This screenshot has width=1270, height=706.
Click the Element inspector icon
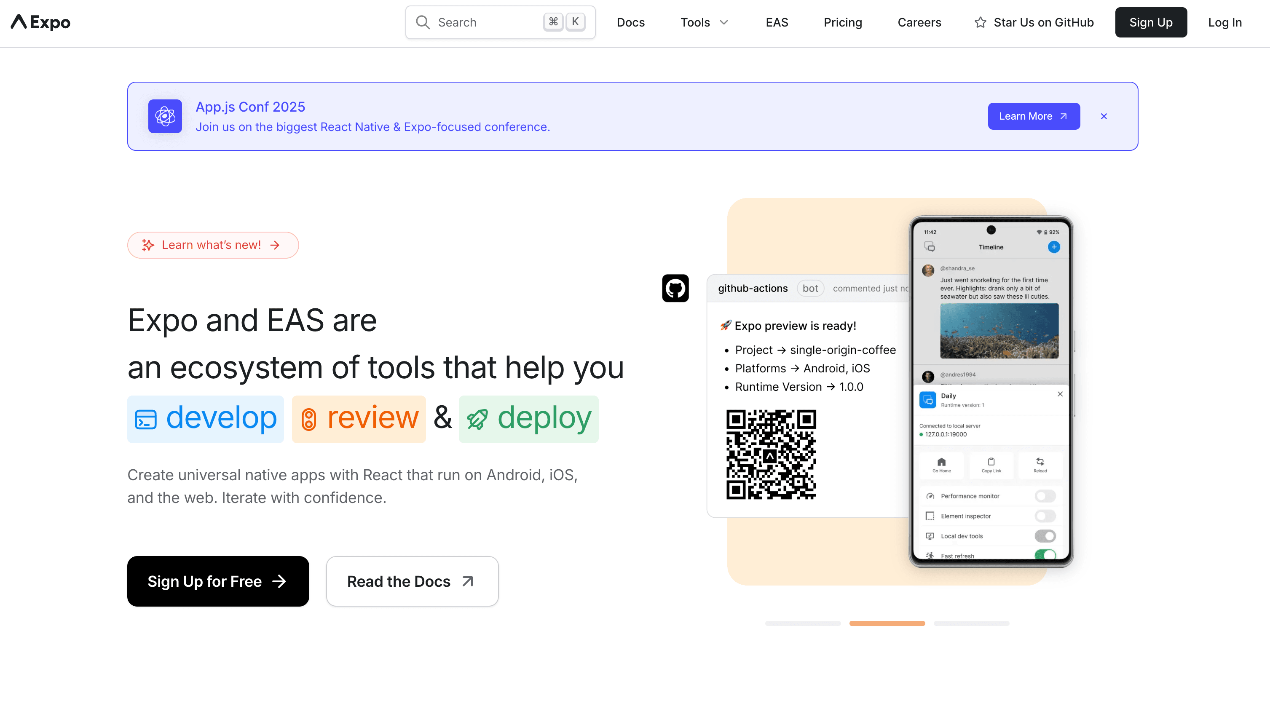930,516
